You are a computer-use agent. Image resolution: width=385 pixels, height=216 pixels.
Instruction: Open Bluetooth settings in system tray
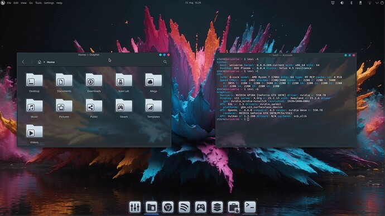click(351, 3)
